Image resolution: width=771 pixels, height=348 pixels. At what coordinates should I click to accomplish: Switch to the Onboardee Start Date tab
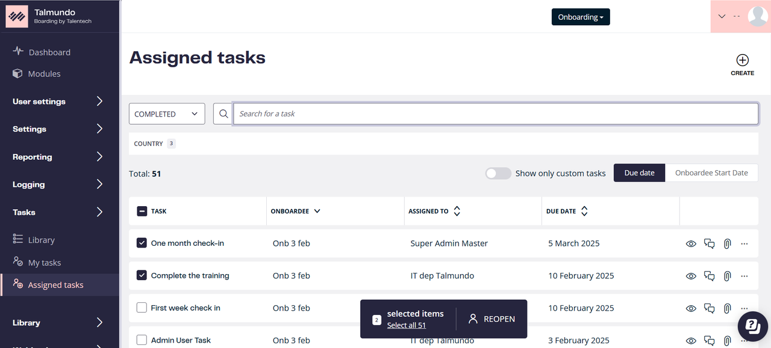coord(711,172)
